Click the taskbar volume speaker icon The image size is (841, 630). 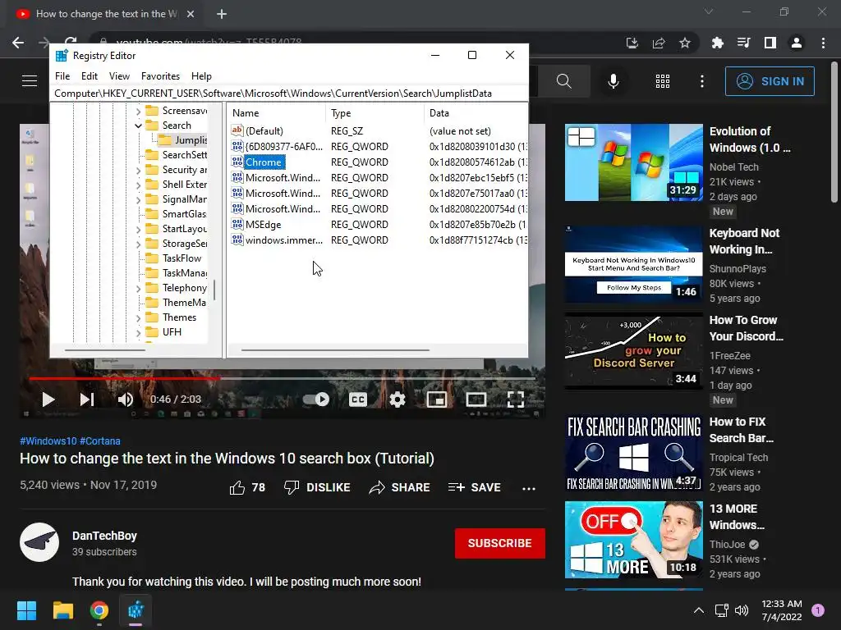[x=742, y=610]
